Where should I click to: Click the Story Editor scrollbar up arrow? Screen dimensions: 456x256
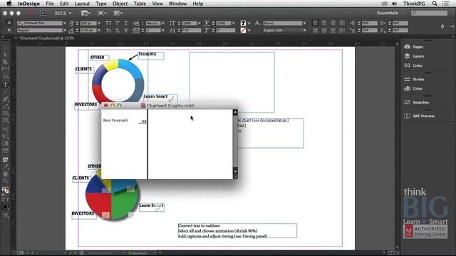[235, 112]
